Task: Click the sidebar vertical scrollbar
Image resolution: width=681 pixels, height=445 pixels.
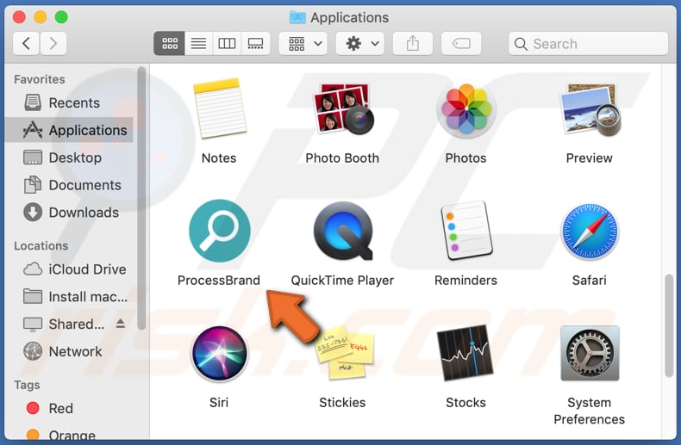Action: coord(141,198)
